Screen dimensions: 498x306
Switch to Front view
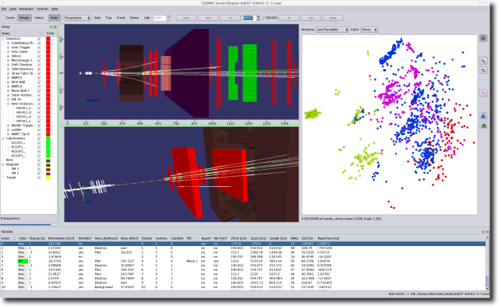click(121, 18)
